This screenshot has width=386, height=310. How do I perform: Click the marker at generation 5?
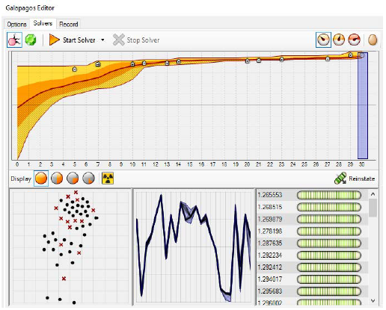tap(74, 69)
